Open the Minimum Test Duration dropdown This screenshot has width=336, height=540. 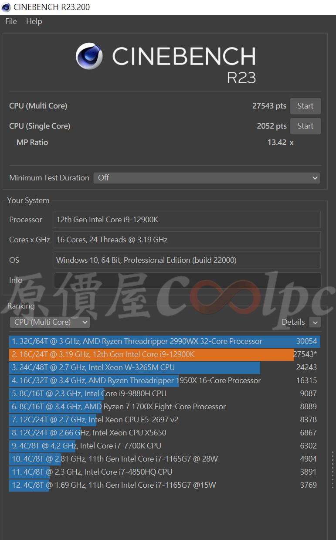[x=207, y=178]
